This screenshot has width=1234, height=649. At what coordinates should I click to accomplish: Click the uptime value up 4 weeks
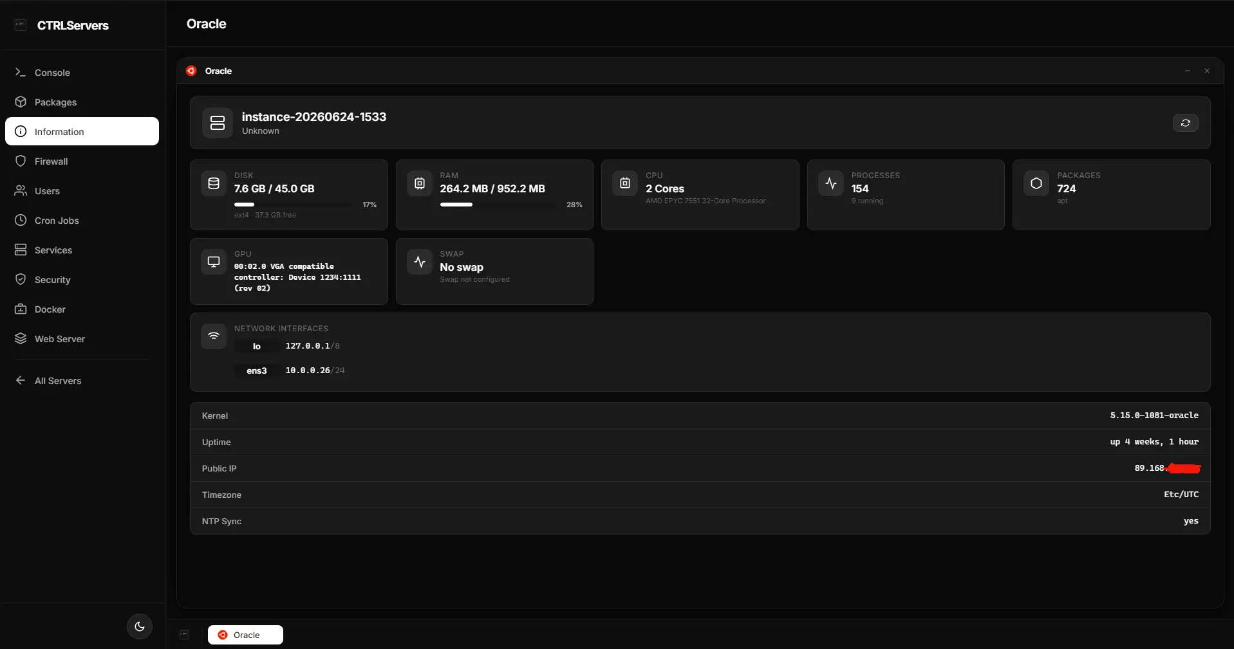pyautogui.click(x=1154, y=442)
